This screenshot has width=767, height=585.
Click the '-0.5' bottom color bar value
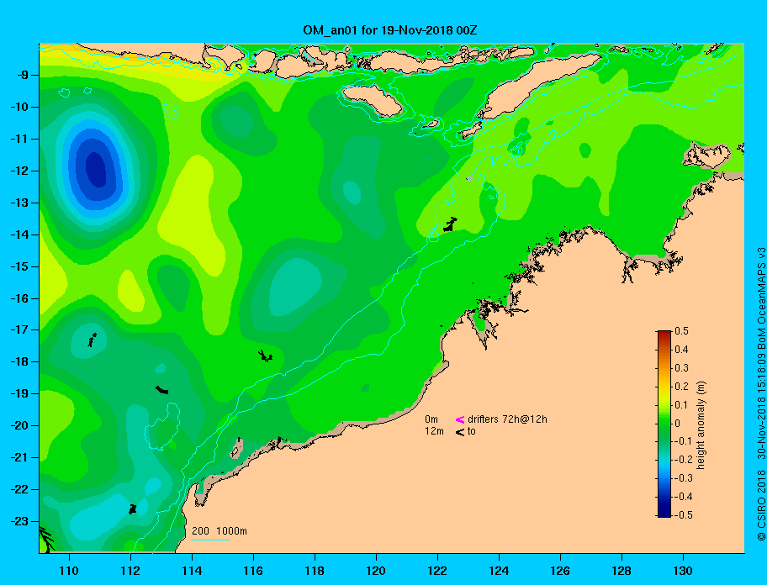click(684, 515)
